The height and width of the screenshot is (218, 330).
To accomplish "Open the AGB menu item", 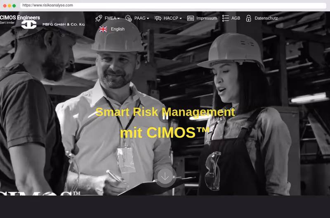I will click(x=236, y=18).
